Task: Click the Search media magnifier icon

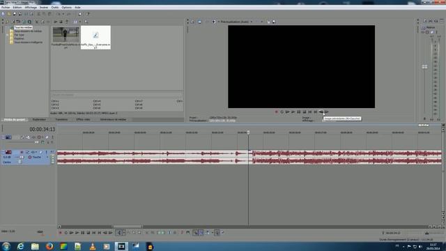Action: tap(86, 22)
